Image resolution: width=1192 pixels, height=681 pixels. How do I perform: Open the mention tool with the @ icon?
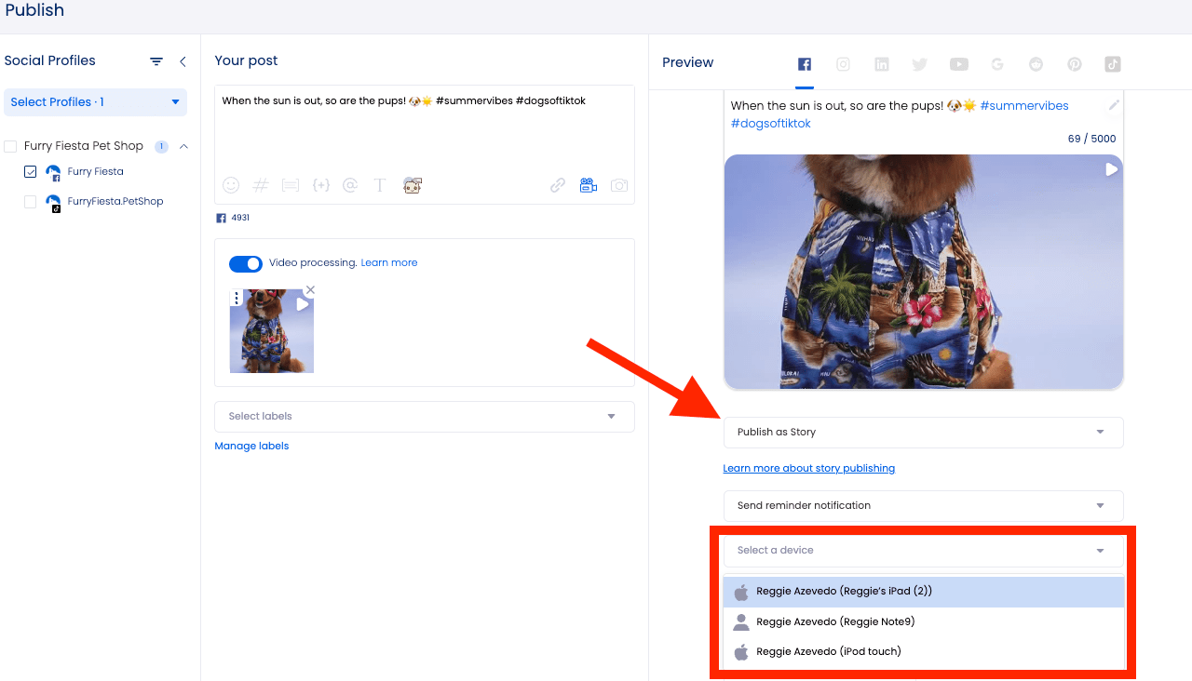click(x=350, y=185)
